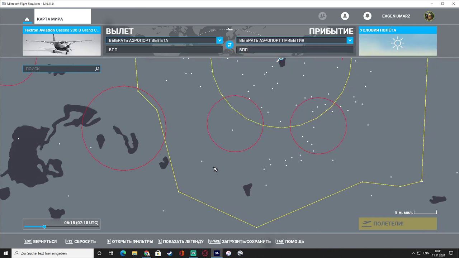The width and height of the screenshot is (459, 258).
Task: Click the Выбрать аэропорт вылета field
Action: coord(161,40)
